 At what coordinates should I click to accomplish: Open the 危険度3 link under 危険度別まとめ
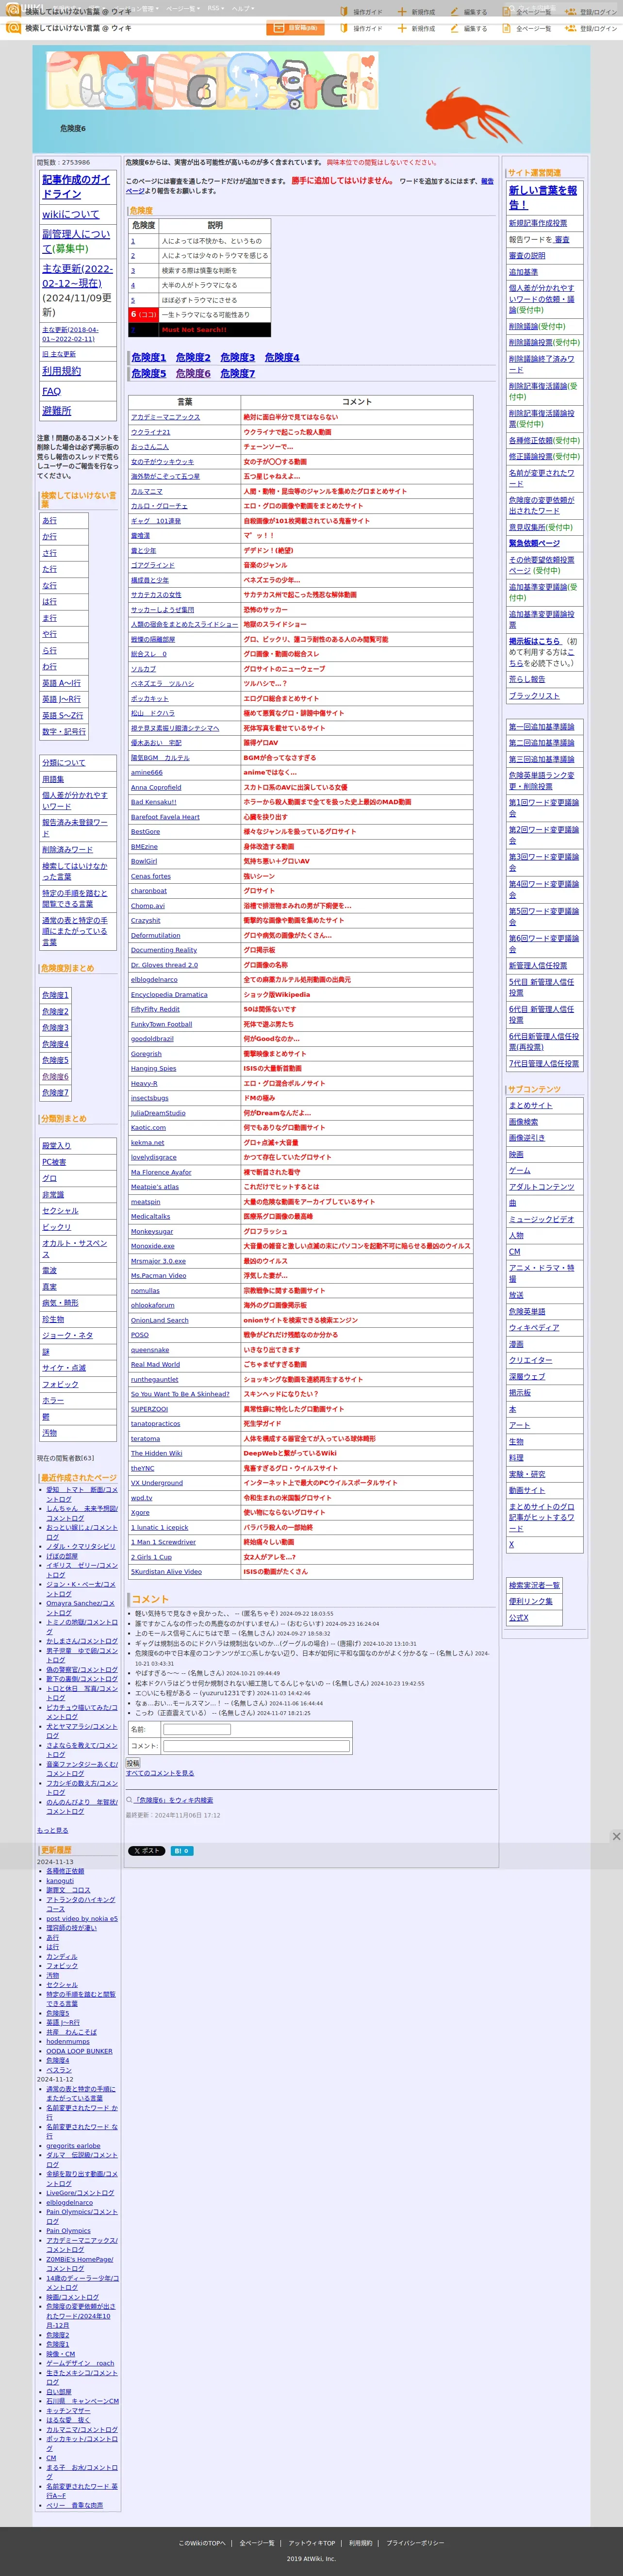(55, 1028)
